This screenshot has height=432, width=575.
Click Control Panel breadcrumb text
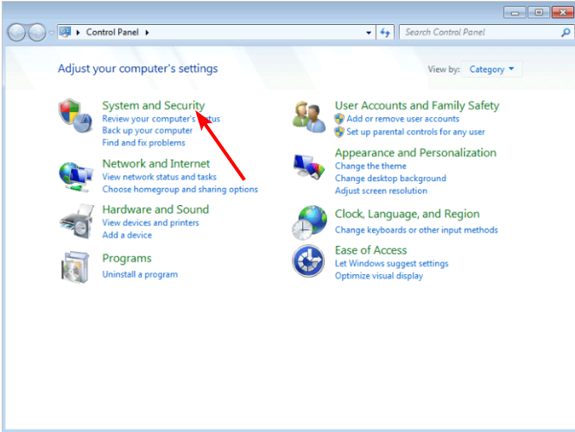coord(112,32)
